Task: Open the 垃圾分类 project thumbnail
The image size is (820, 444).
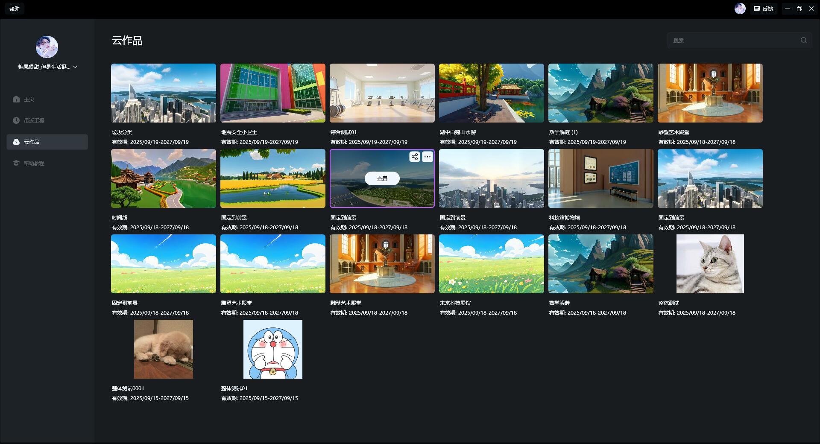Action: point(164,93)
